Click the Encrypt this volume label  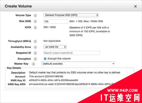(59, 59)
